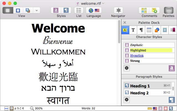Apply the Strong character style
This screenshot has height=111, width=177.
149,61
